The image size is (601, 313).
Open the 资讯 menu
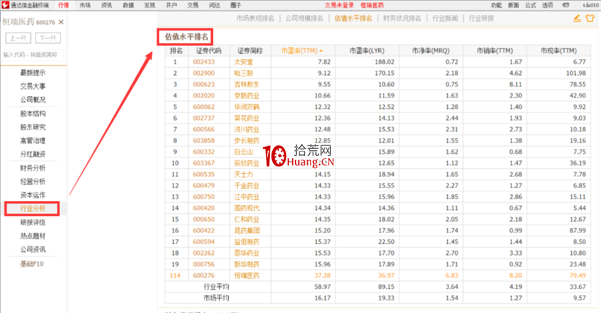[106, 5]
